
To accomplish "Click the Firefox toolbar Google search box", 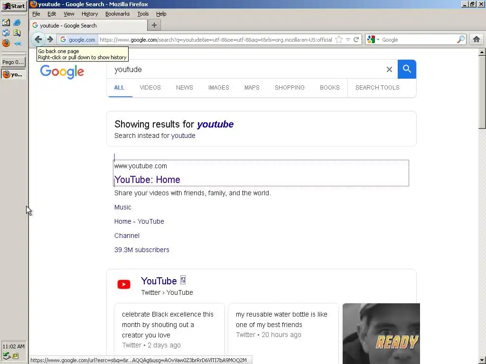I will point(418,40).
